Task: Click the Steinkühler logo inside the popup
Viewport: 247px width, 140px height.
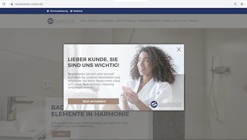Action: tap(166, 104)
